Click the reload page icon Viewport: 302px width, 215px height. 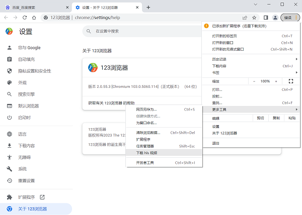point(25,18)
